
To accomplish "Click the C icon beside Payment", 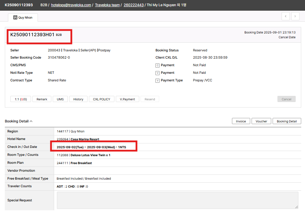I will tap(157, 65).
